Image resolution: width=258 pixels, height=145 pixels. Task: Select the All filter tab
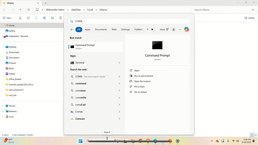pos(79,29)
